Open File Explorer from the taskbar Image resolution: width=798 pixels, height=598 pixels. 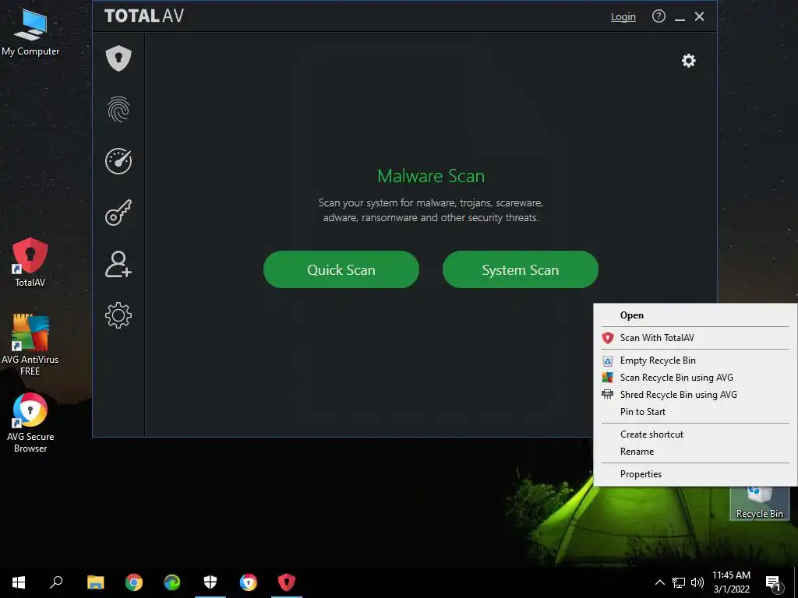(95, 582)
